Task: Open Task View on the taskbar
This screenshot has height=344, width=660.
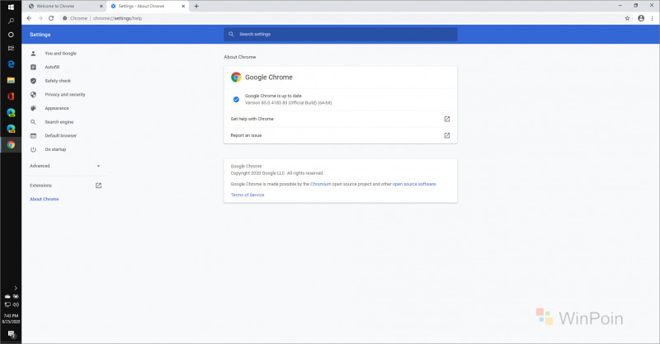Action: (x=11, y=49)
